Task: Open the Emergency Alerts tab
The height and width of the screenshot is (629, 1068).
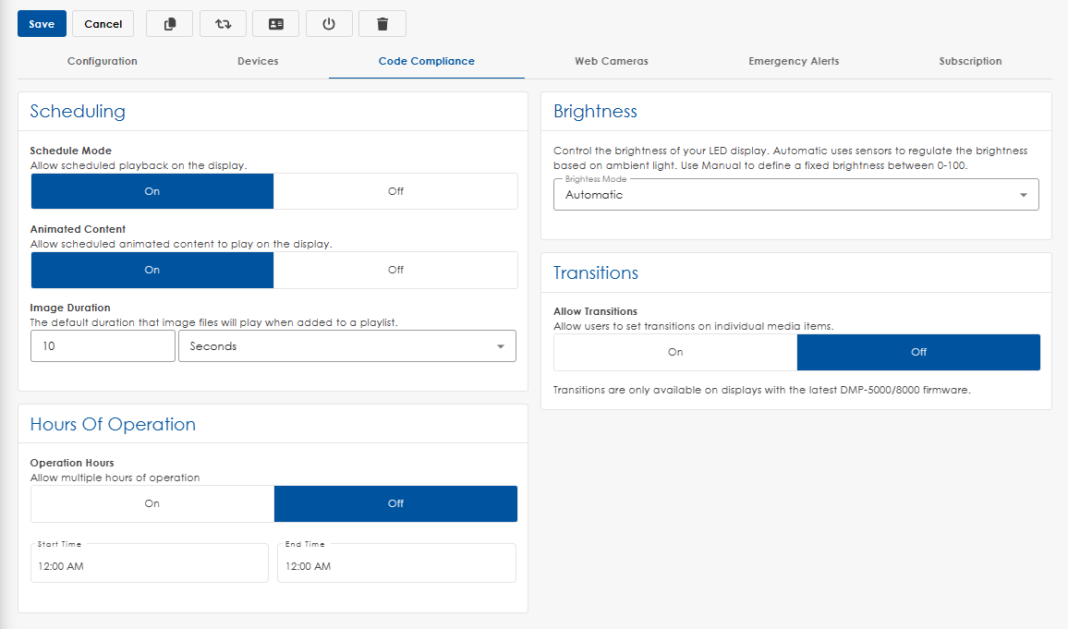Action: (794, 61)
